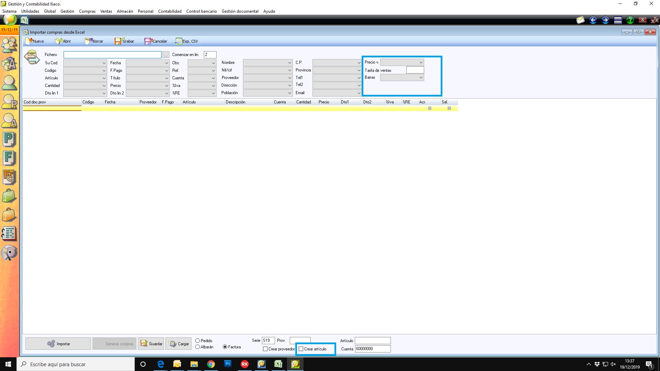Toggle the Sel. checkbox in the first row

(449, 108)
